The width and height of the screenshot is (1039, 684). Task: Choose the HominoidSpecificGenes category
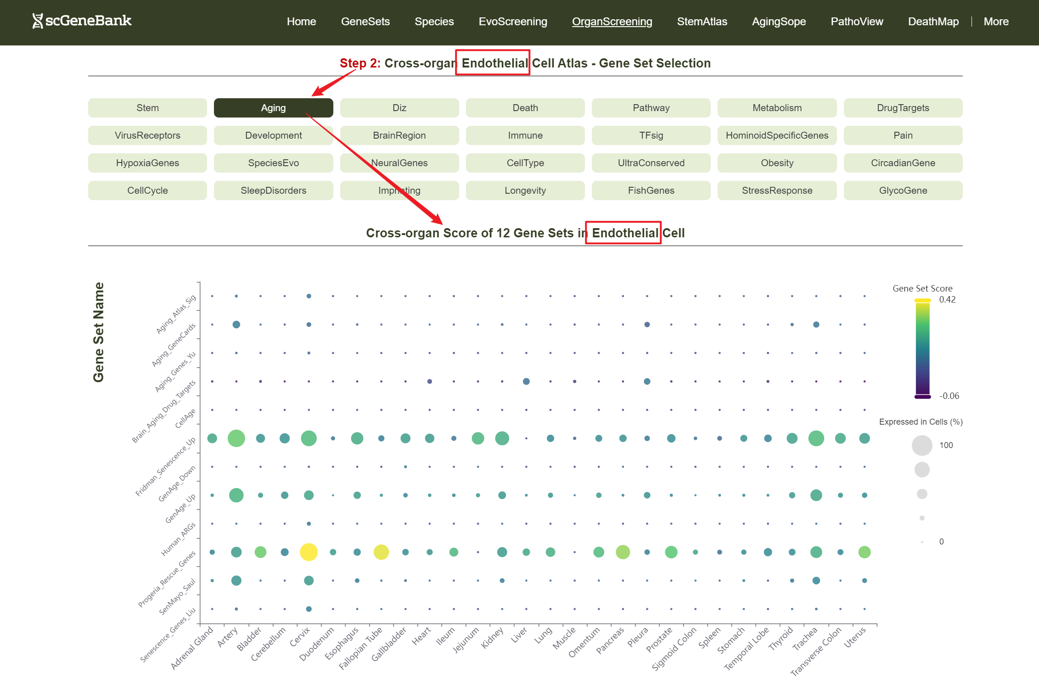tap(777, 135)
